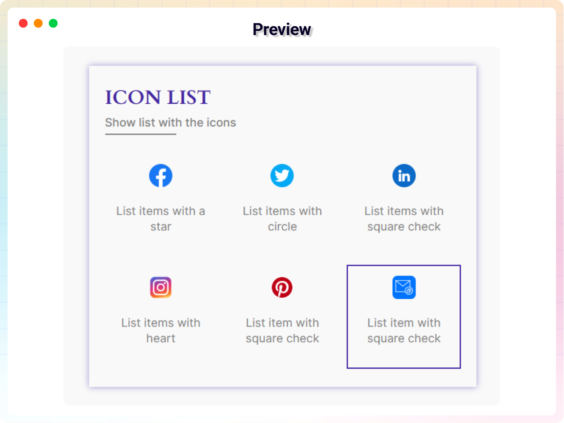
Task: Click "List items with a star" text
Action: (x=161, y=219)
